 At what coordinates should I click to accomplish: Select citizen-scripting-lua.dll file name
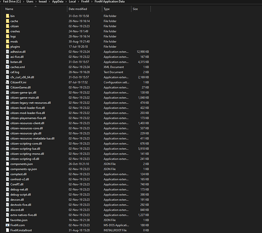(25, 148)
